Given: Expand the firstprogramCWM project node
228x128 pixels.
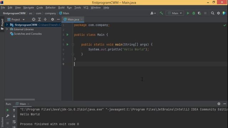Looking at the screenshot, I should [7, 25].
